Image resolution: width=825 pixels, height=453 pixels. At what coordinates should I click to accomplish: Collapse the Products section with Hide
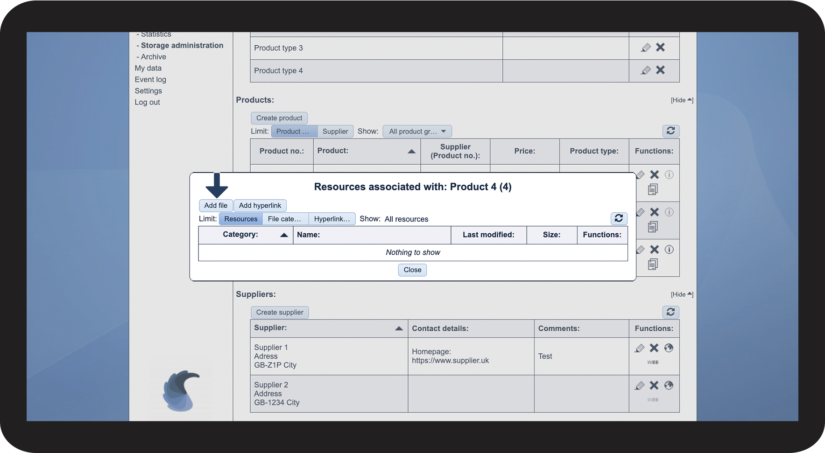pyautogui.click(x=682, y=100)
